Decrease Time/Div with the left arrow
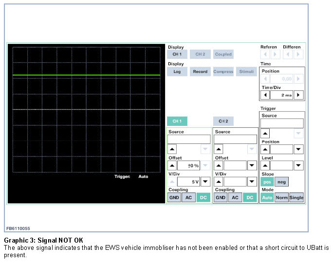Image resolution: width=333 pixels, height=263 pixels. (265, 95)
